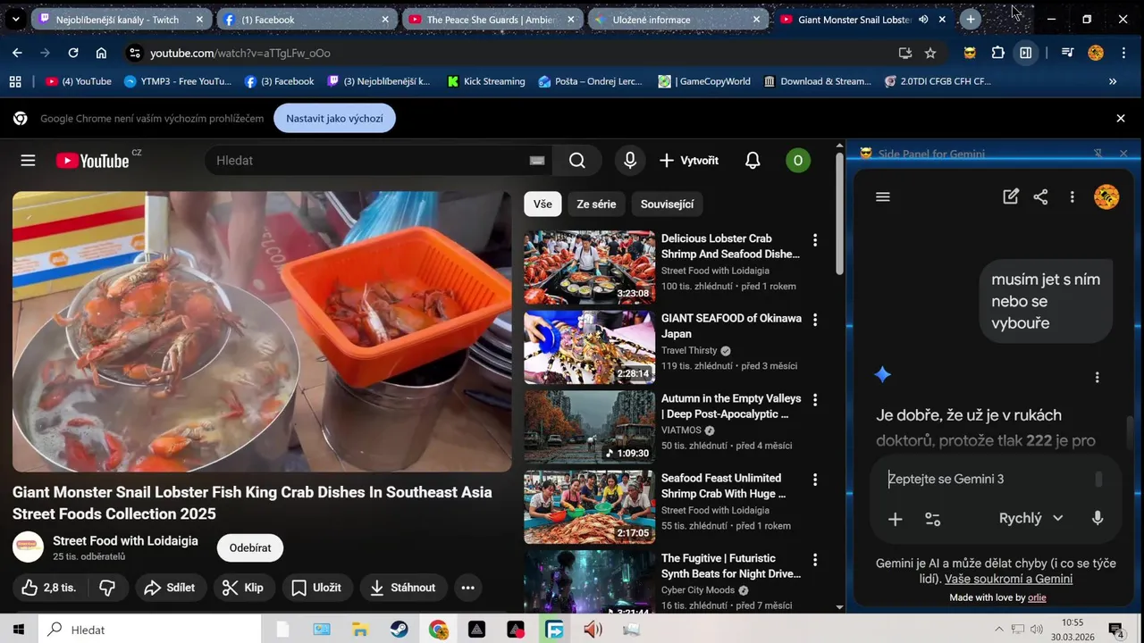Bookmark this page with the star
The width and height of the screenshot is (1144, 643).
pos(930,53)
